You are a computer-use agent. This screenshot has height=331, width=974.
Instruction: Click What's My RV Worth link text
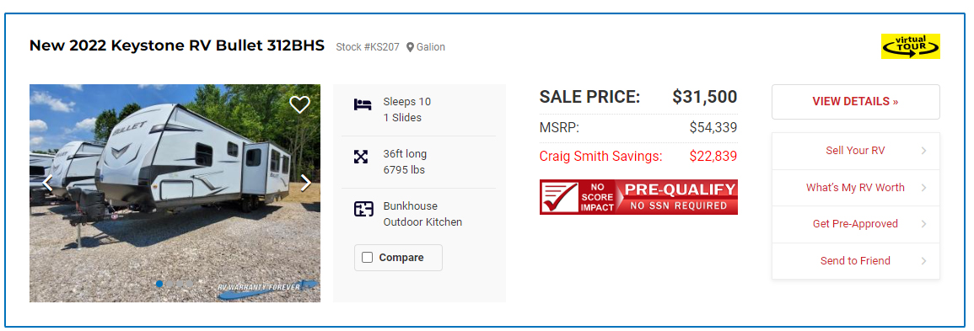[855, 187]
